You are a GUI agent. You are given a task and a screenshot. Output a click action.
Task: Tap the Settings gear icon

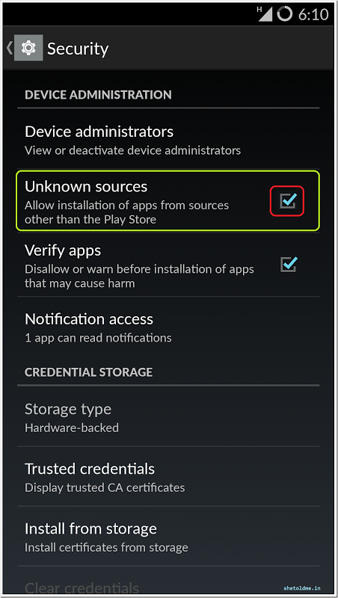click(28, 48)
